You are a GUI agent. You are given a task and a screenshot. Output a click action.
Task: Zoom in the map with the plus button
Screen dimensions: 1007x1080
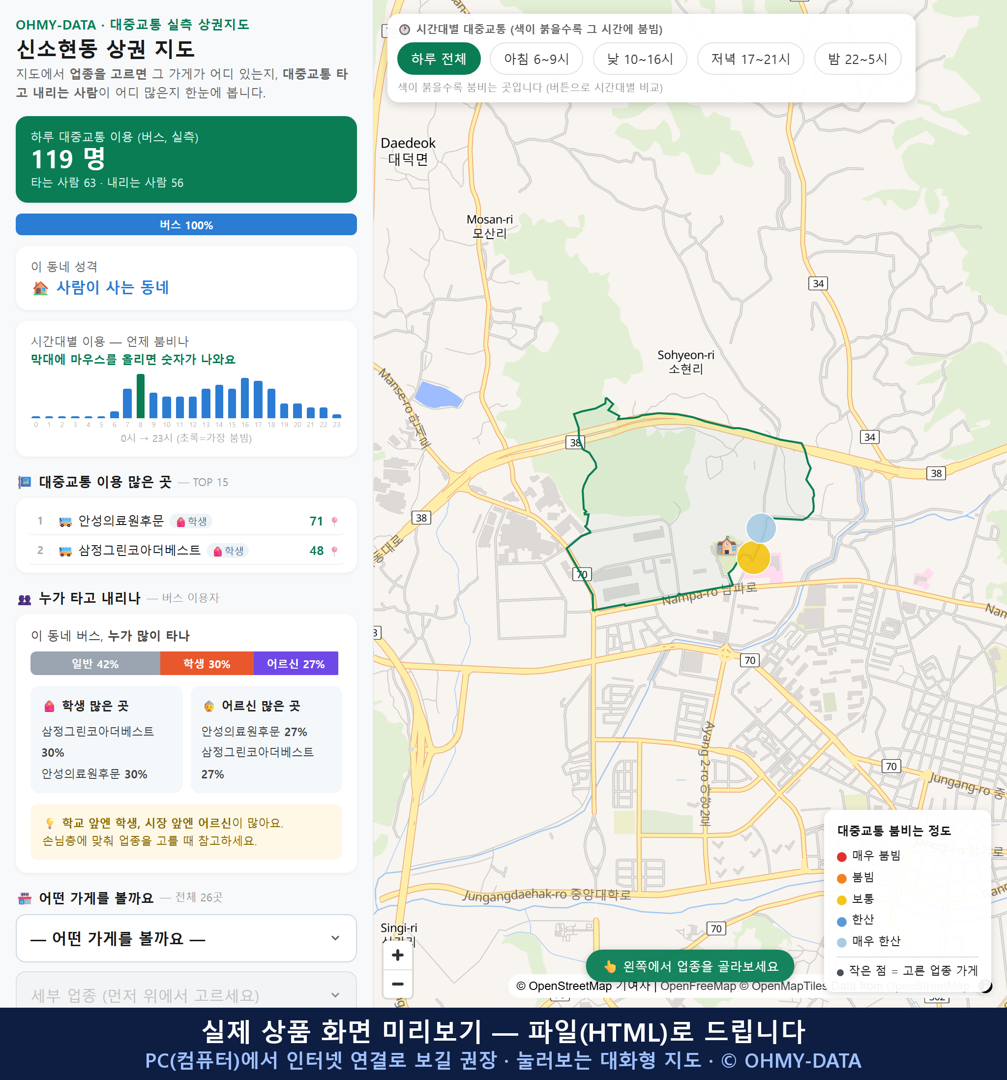397,955
